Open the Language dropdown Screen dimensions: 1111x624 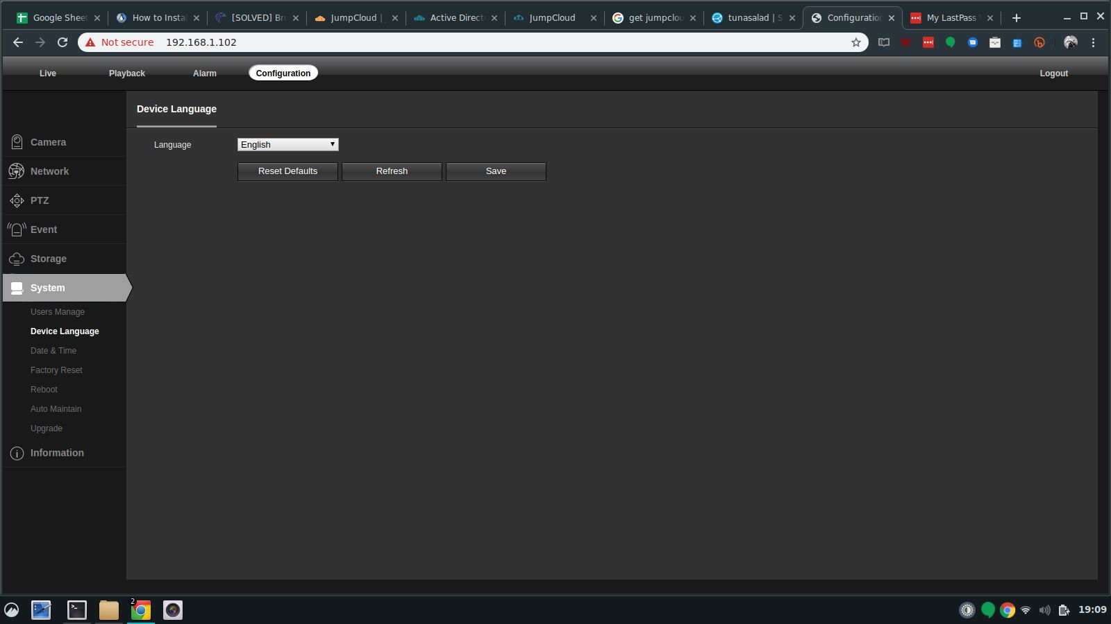coord(287,144)
